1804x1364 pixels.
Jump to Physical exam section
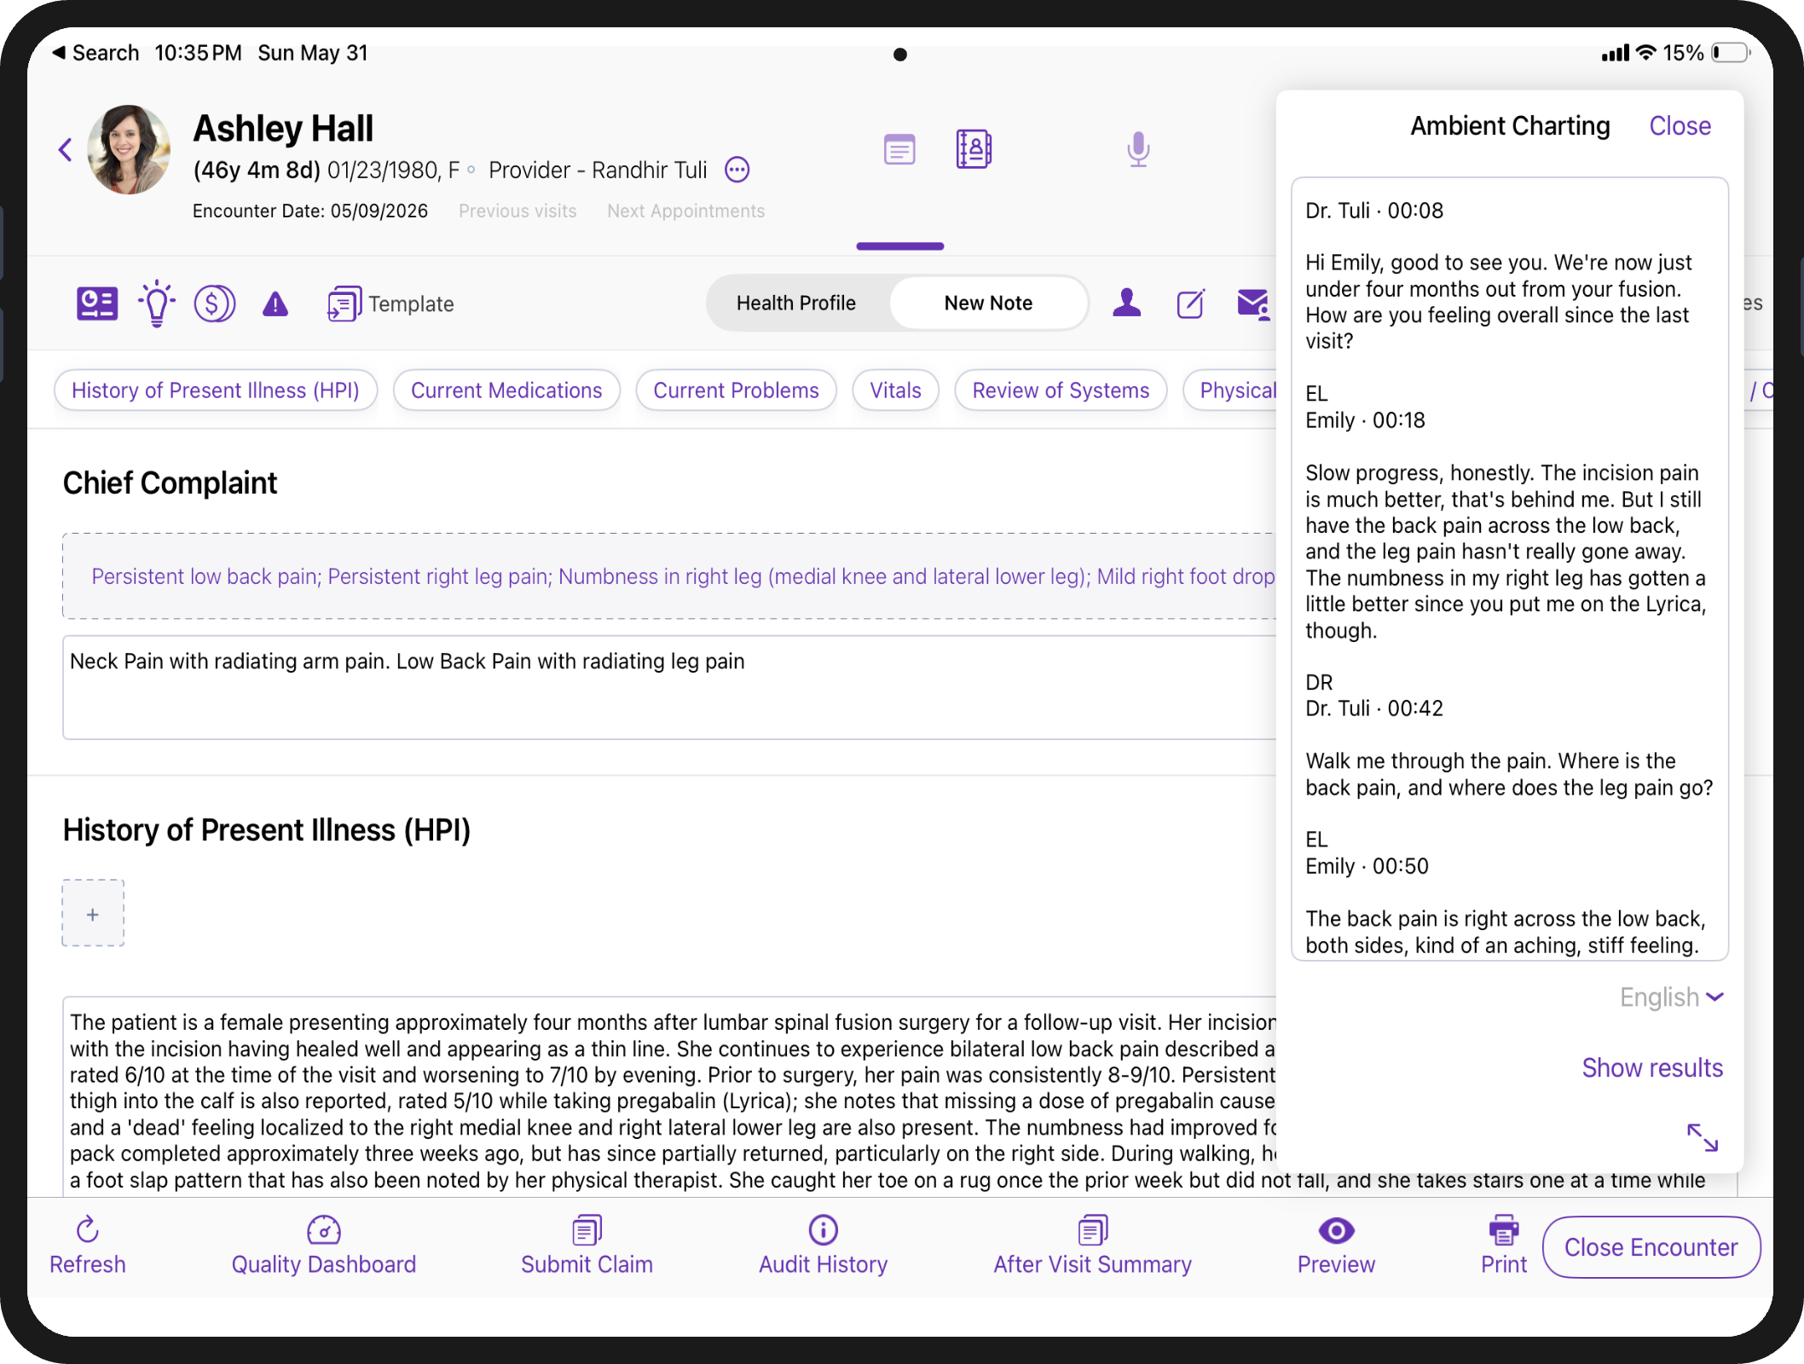pos(1230,390)
